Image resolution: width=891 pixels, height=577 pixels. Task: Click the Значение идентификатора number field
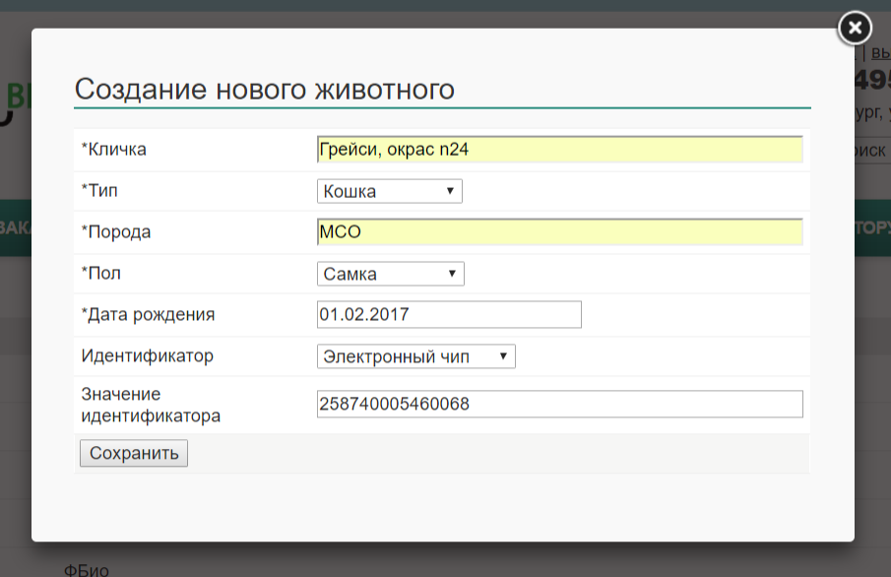coord(560,404)
